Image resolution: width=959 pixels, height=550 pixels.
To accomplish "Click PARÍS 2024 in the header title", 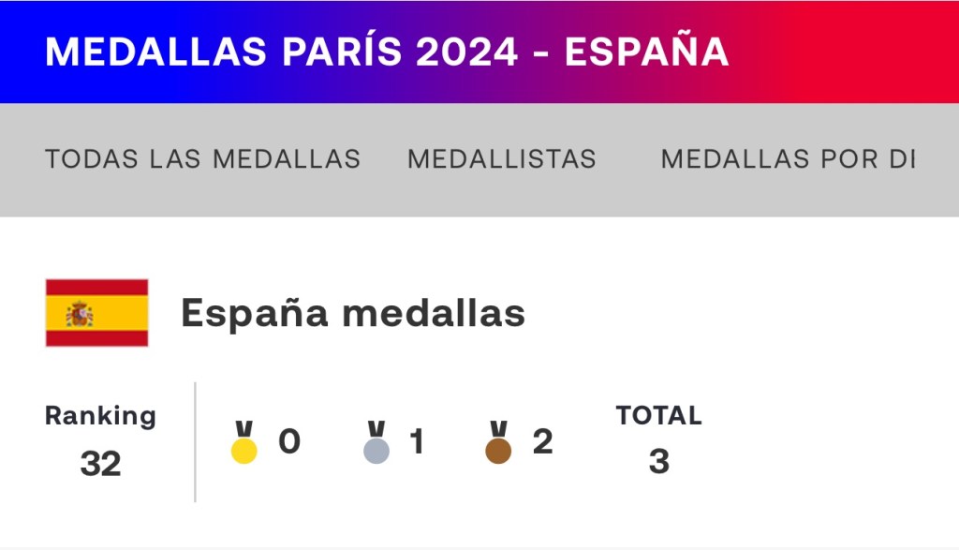I will [401, 52].
